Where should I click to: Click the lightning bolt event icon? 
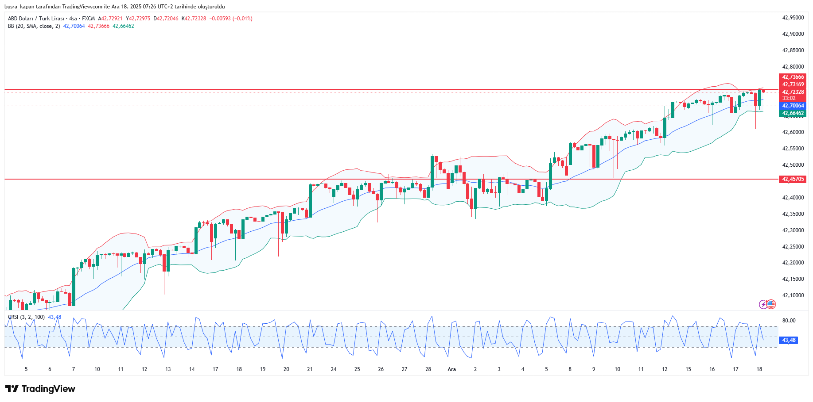(x=763, y=304)
